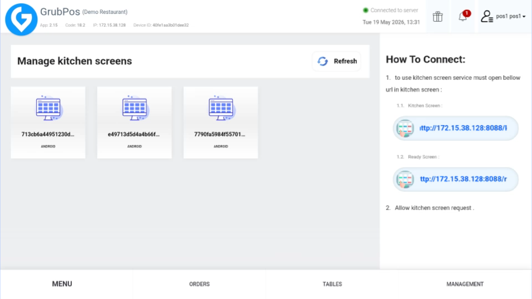Screen dimensions: 532x299
Task: Click the Allow kitchen screen request step
Action: pyautogui.click(x=434, y=208)
